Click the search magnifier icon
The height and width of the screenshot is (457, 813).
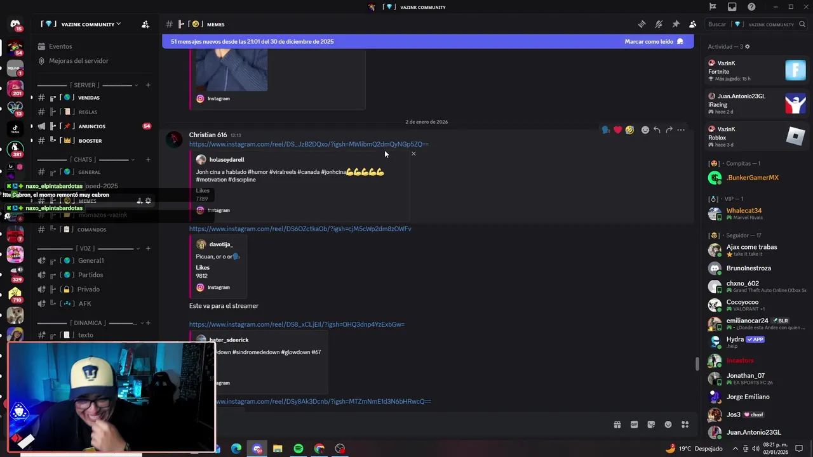pyautogui.click(x=803, y=24)
